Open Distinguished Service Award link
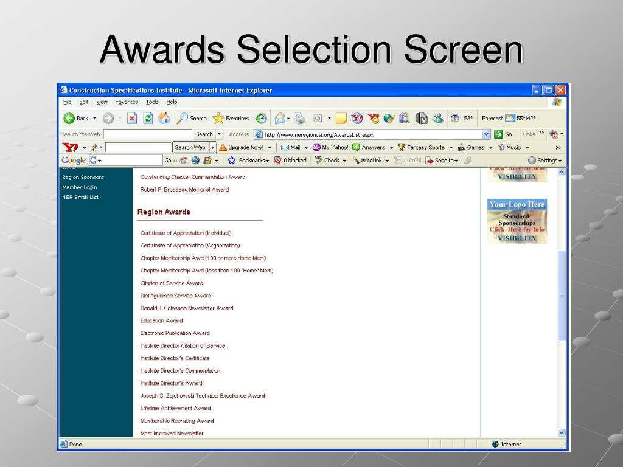Viewport: 623px width, 467px height. [176, 296]
